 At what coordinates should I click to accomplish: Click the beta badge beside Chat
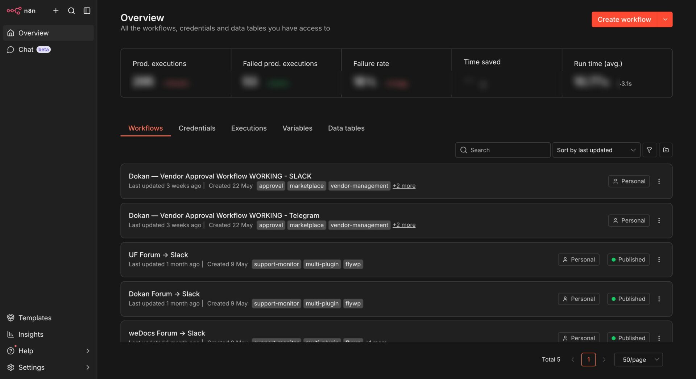[43, 50]
